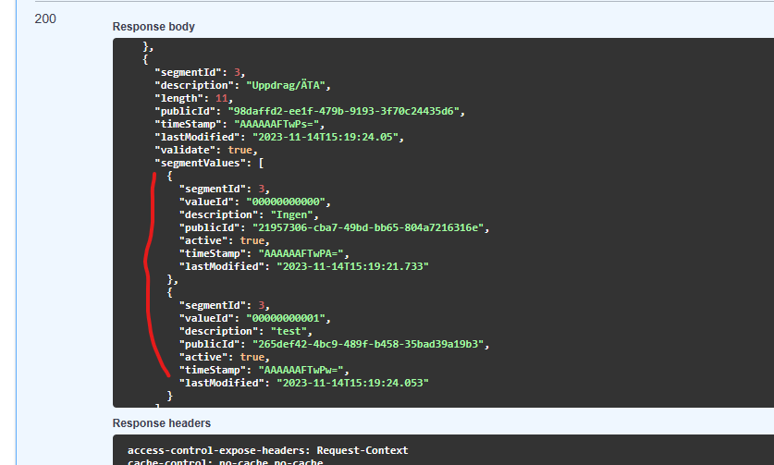The height and width of the screenshot is (465, 774).
Task: Click the "test" description value
Action: click(289, 331)
